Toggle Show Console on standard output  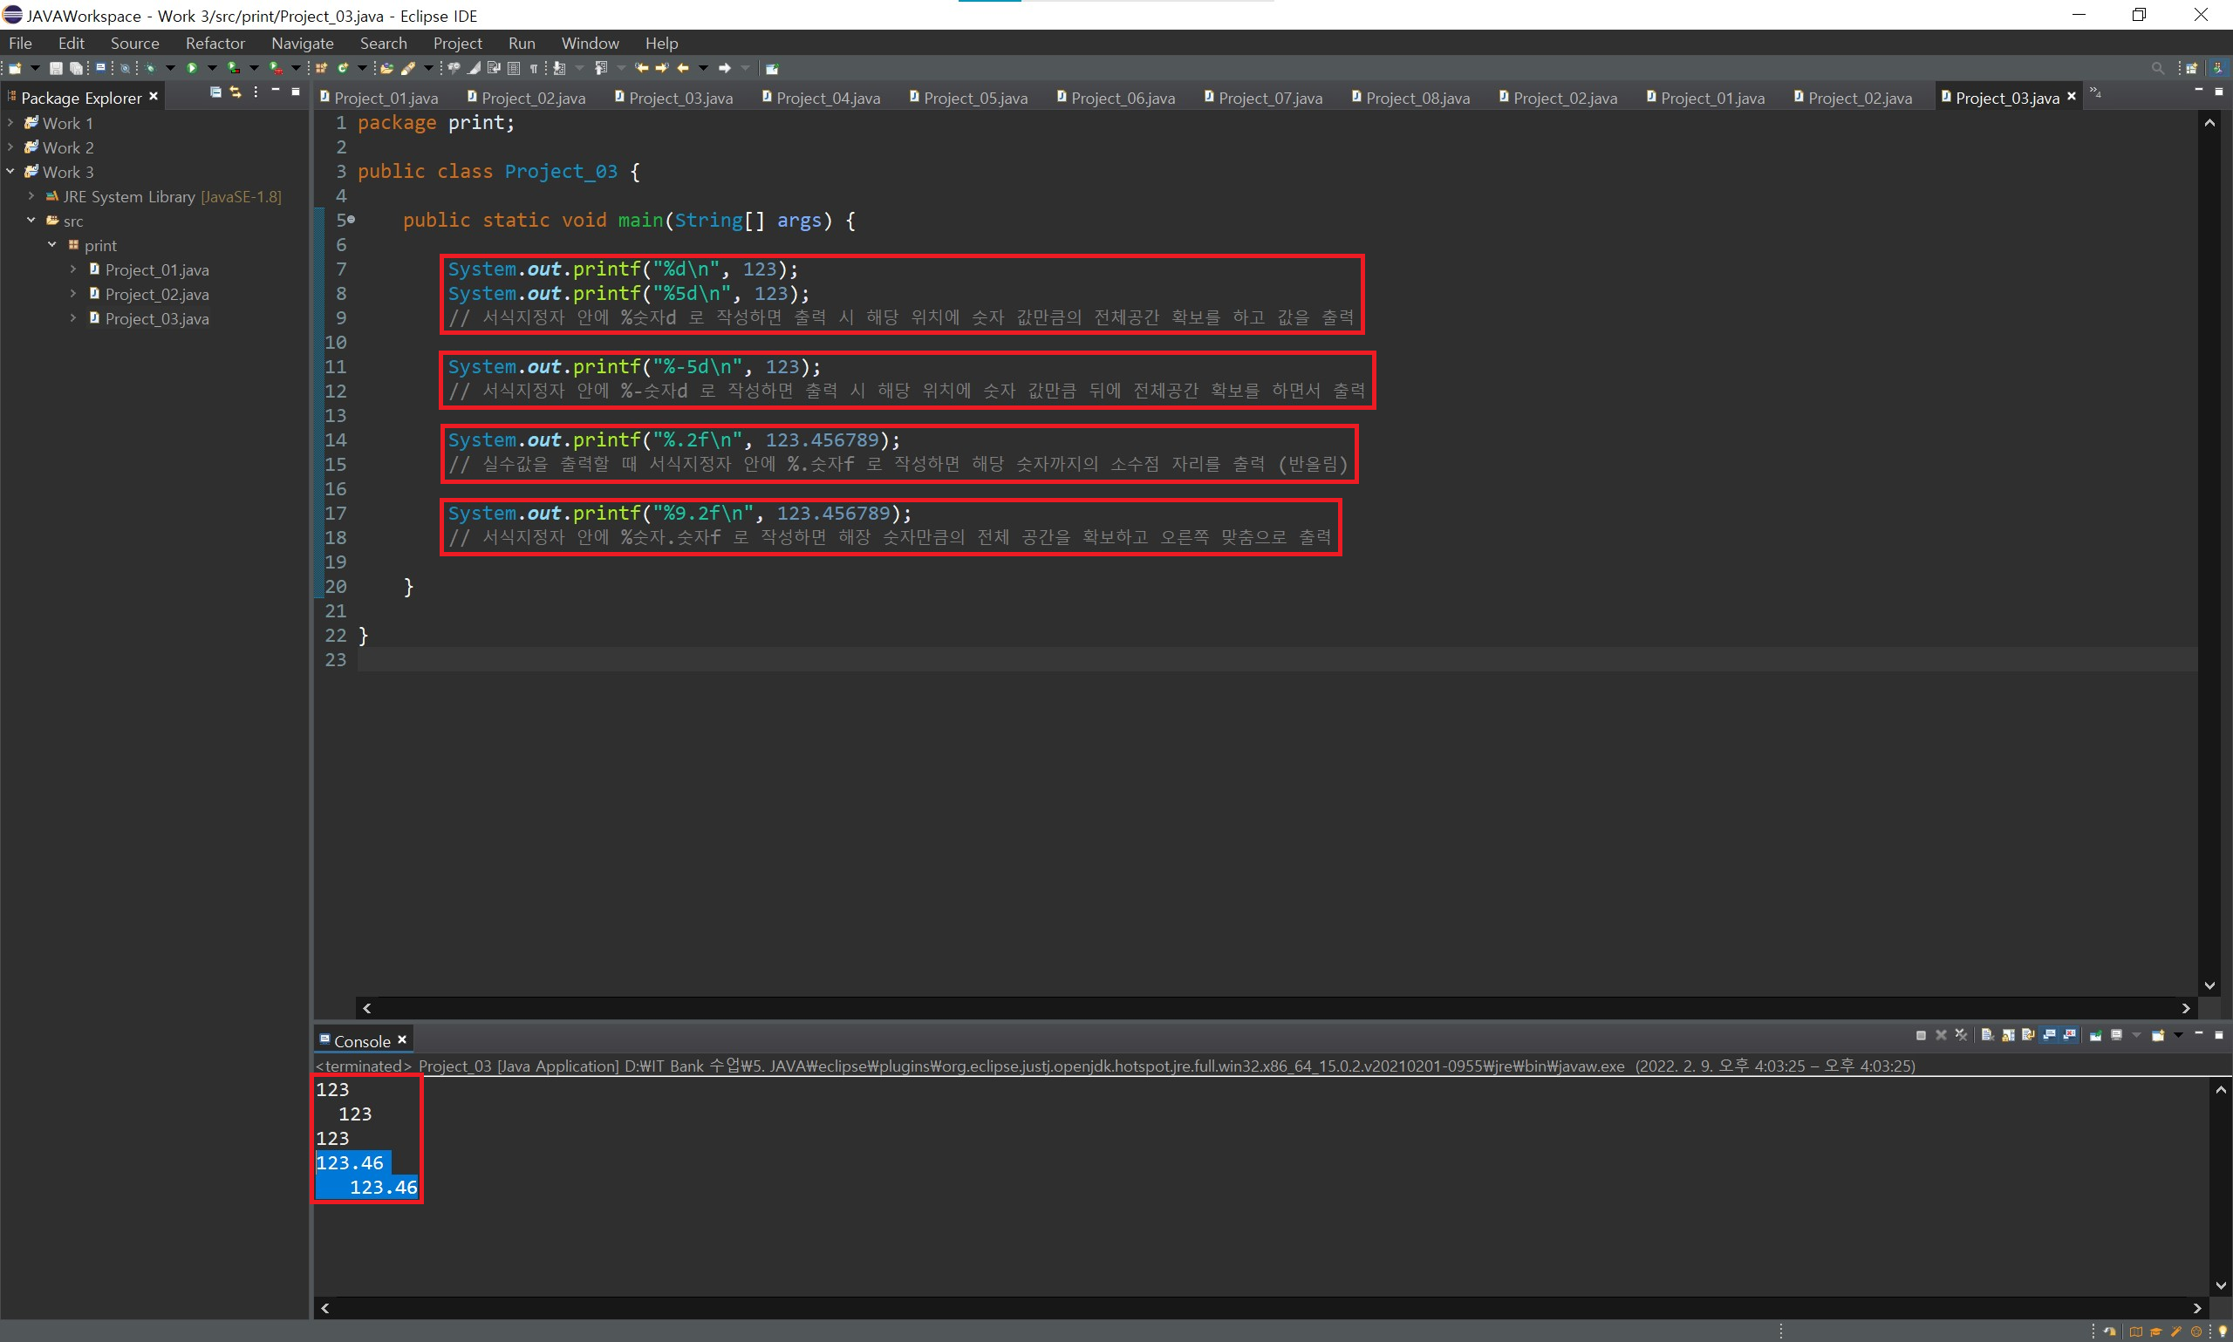(2048, 1035)
